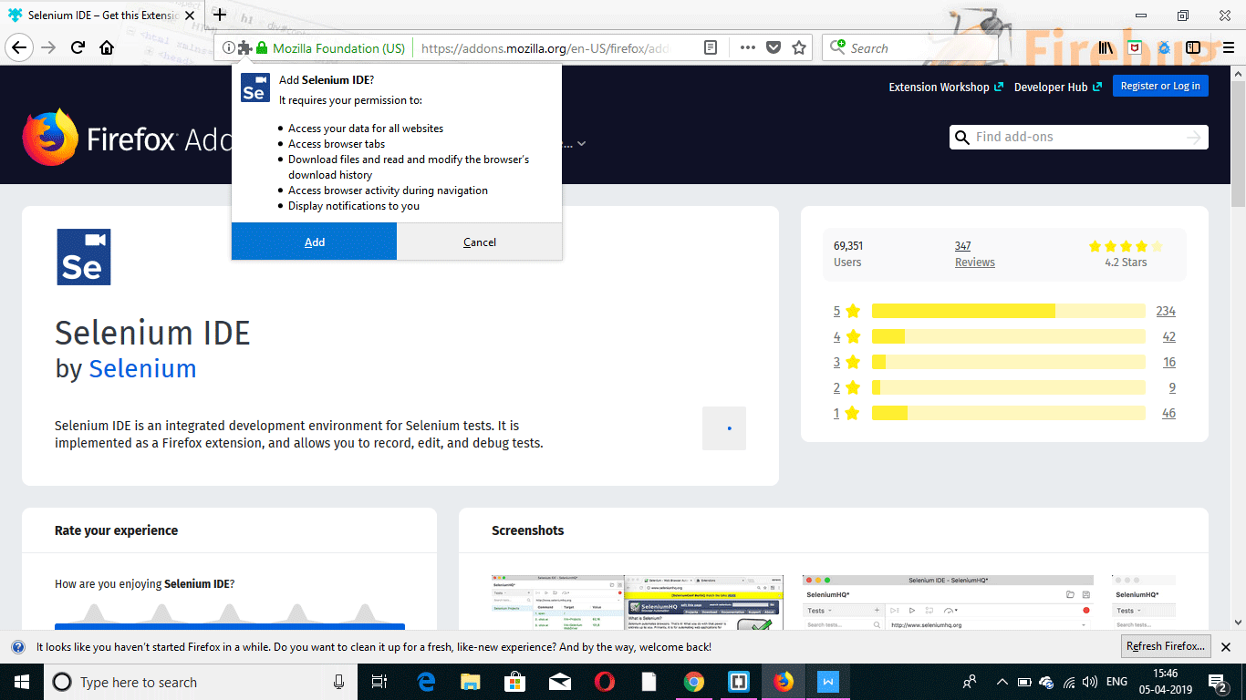Open the Firefox hamburger menu
This screenshot has width=1246, height=700.
coord(1228,48)
